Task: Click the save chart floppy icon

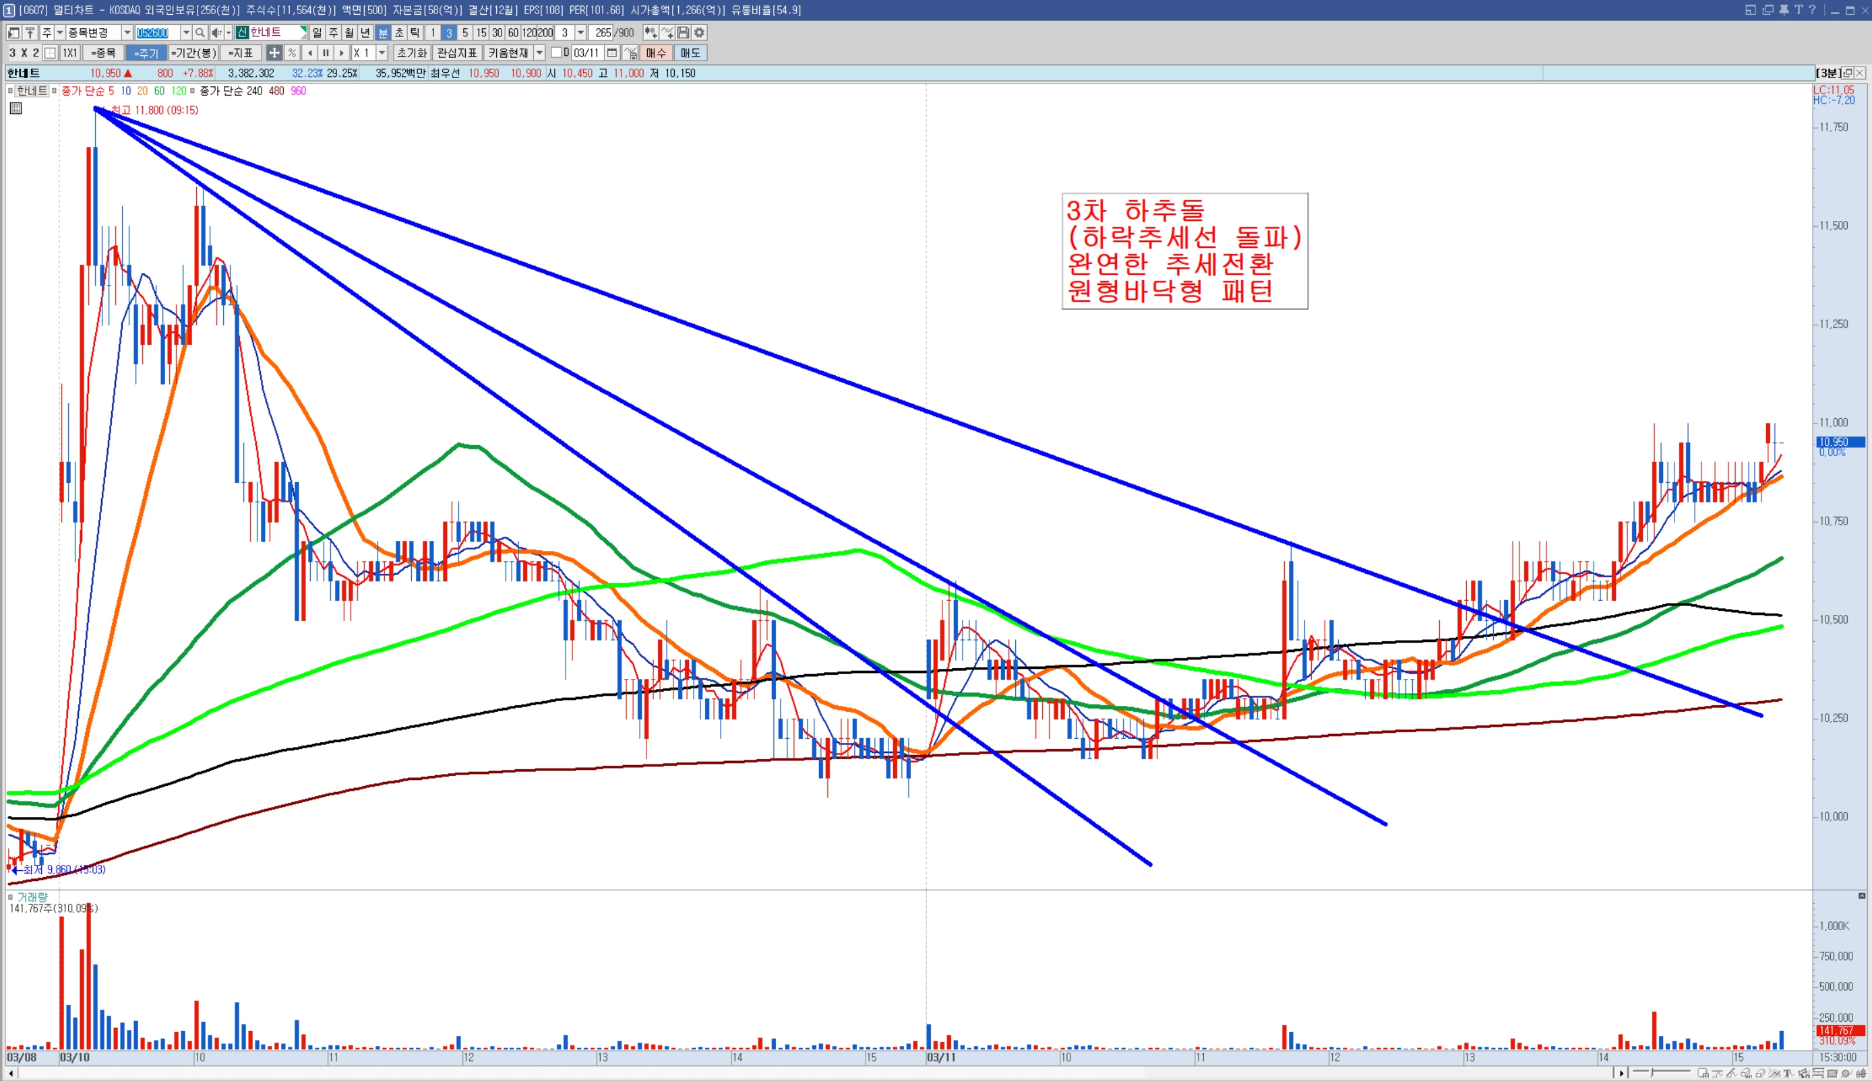Action: tap(683, 33)
